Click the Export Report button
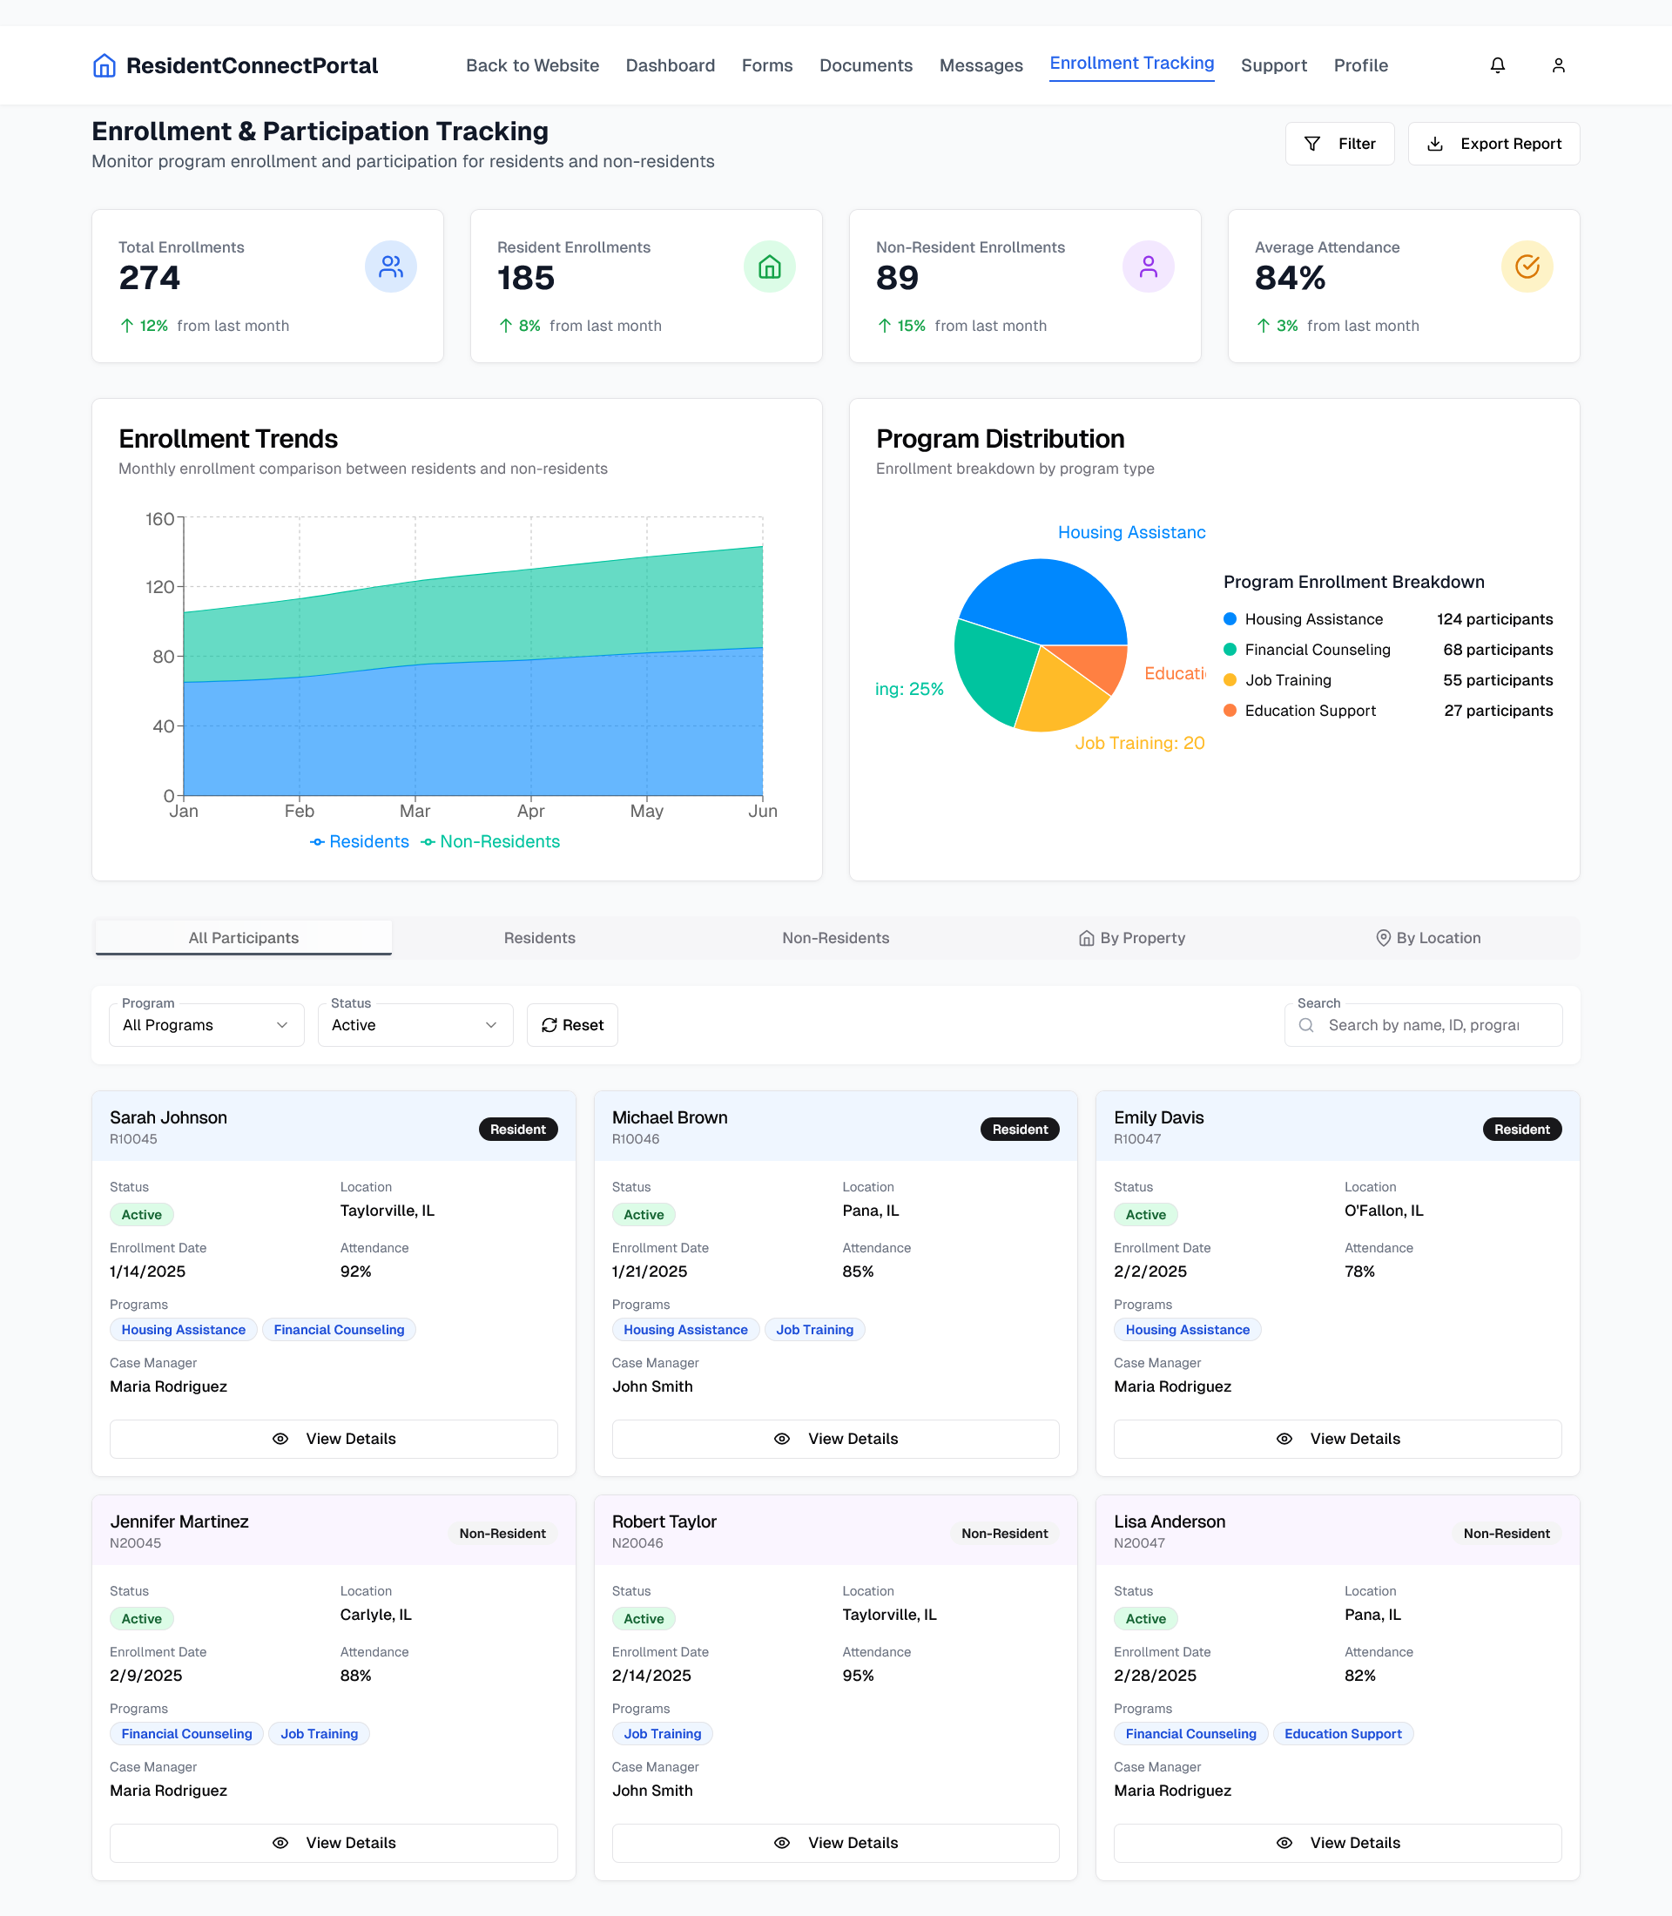Viewport: 1672px width, 1916px height. [1493, 144]
